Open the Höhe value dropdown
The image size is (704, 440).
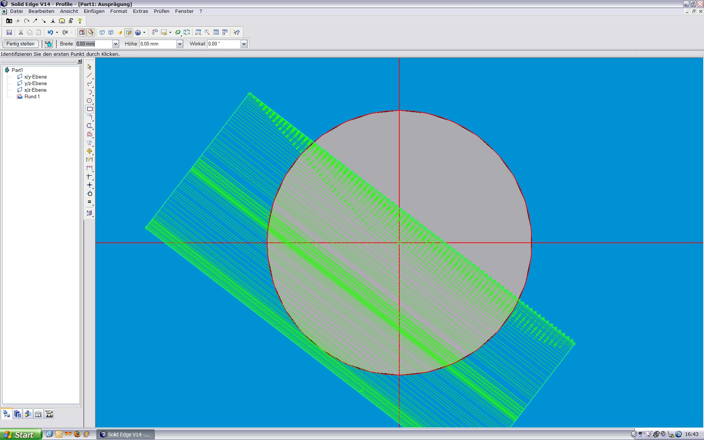(x=180, y=44)
